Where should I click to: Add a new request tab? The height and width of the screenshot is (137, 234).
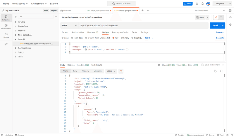[142, 10]
